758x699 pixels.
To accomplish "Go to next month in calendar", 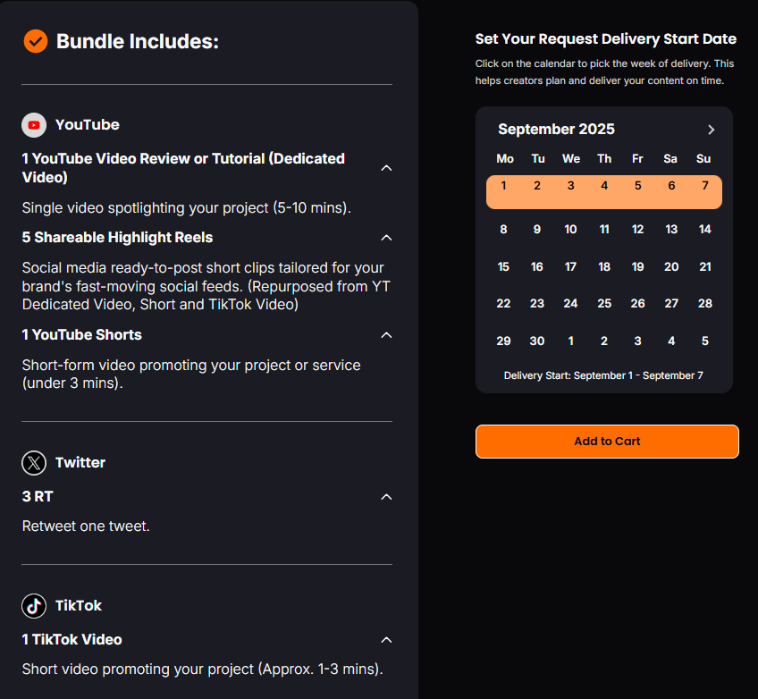I will (712, 130).
